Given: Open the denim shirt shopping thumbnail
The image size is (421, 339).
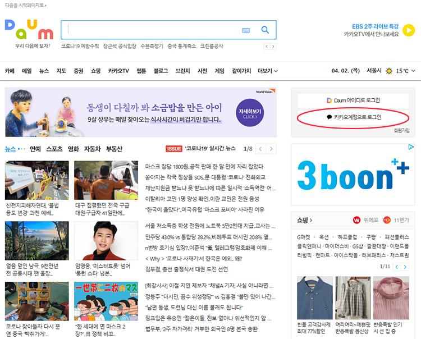Looking at the screenshot, I should (315, 298).
